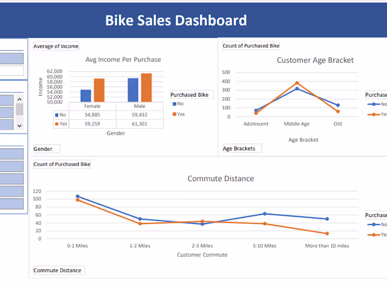
Task: Click Count of Purchased Bike above commute chart
Action: (62, 164)
